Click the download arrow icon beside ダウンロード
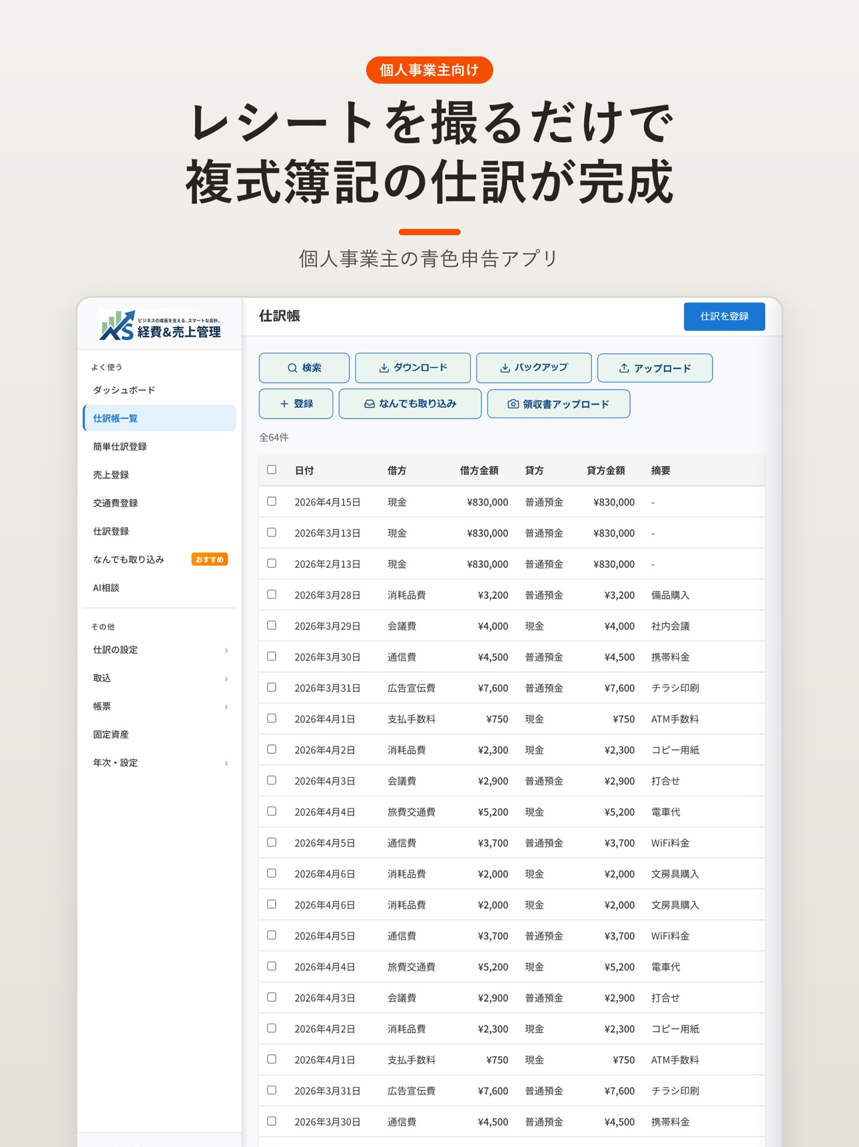859x1147 pixels. (x=384, y=368)
